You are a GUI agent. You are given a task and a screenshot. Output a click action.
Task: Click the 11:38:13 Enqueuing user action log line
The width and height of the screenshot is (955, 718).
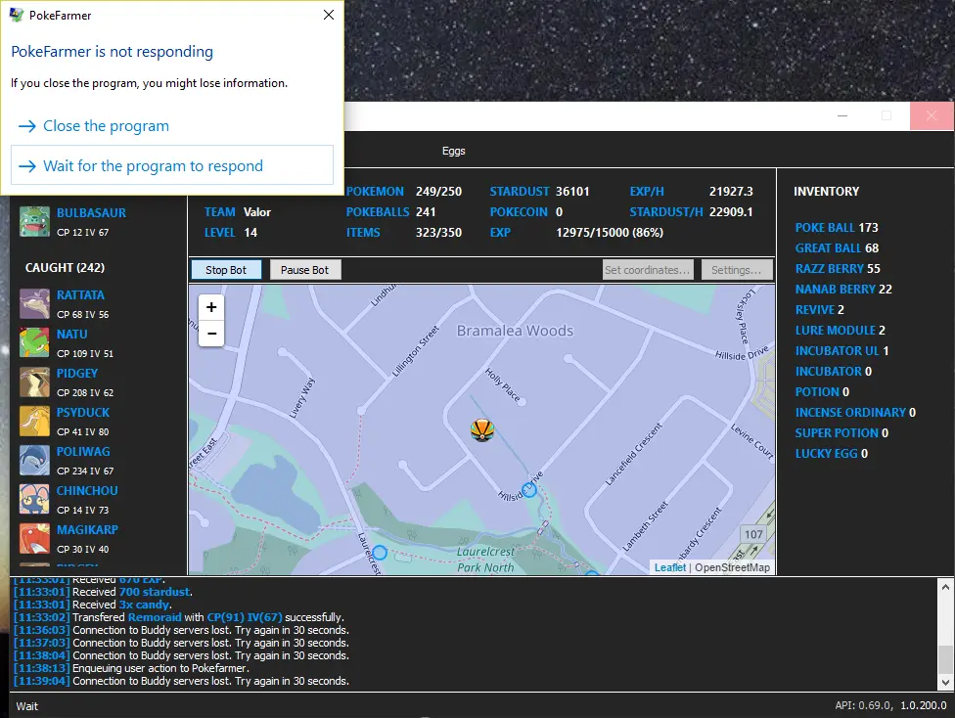131,668
